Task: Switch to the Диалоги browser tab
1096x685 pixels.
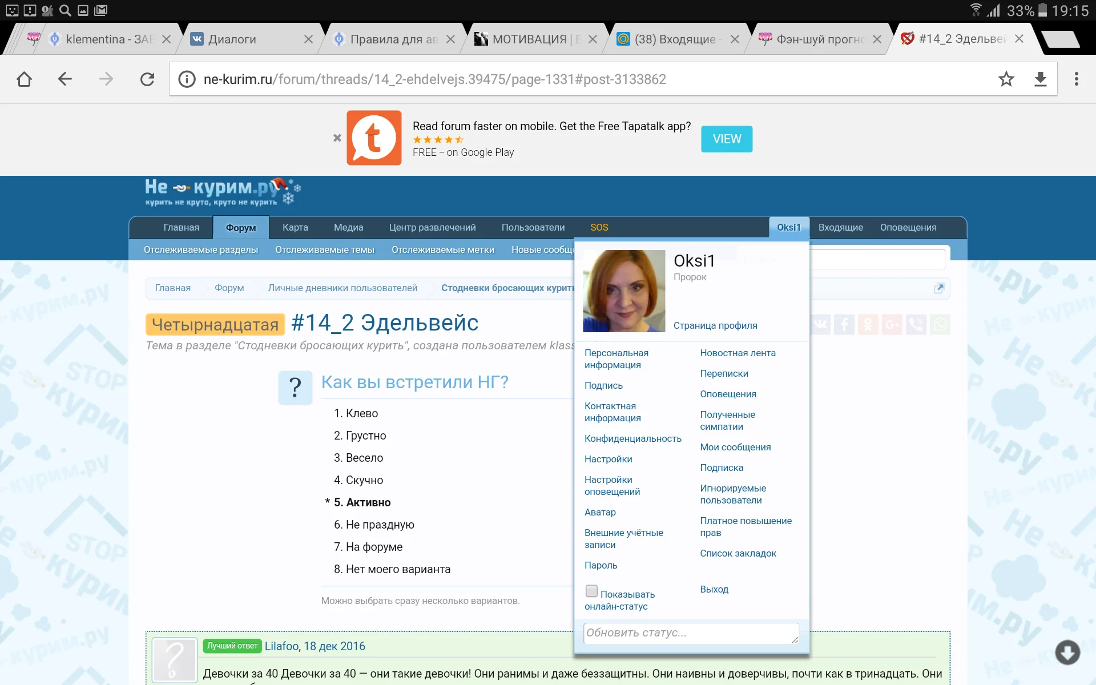Action: click(232, 39)
